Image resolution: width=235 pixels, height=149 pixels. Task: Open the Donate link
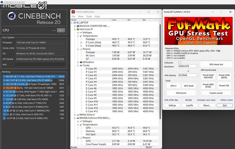click(x=189, y=100)
